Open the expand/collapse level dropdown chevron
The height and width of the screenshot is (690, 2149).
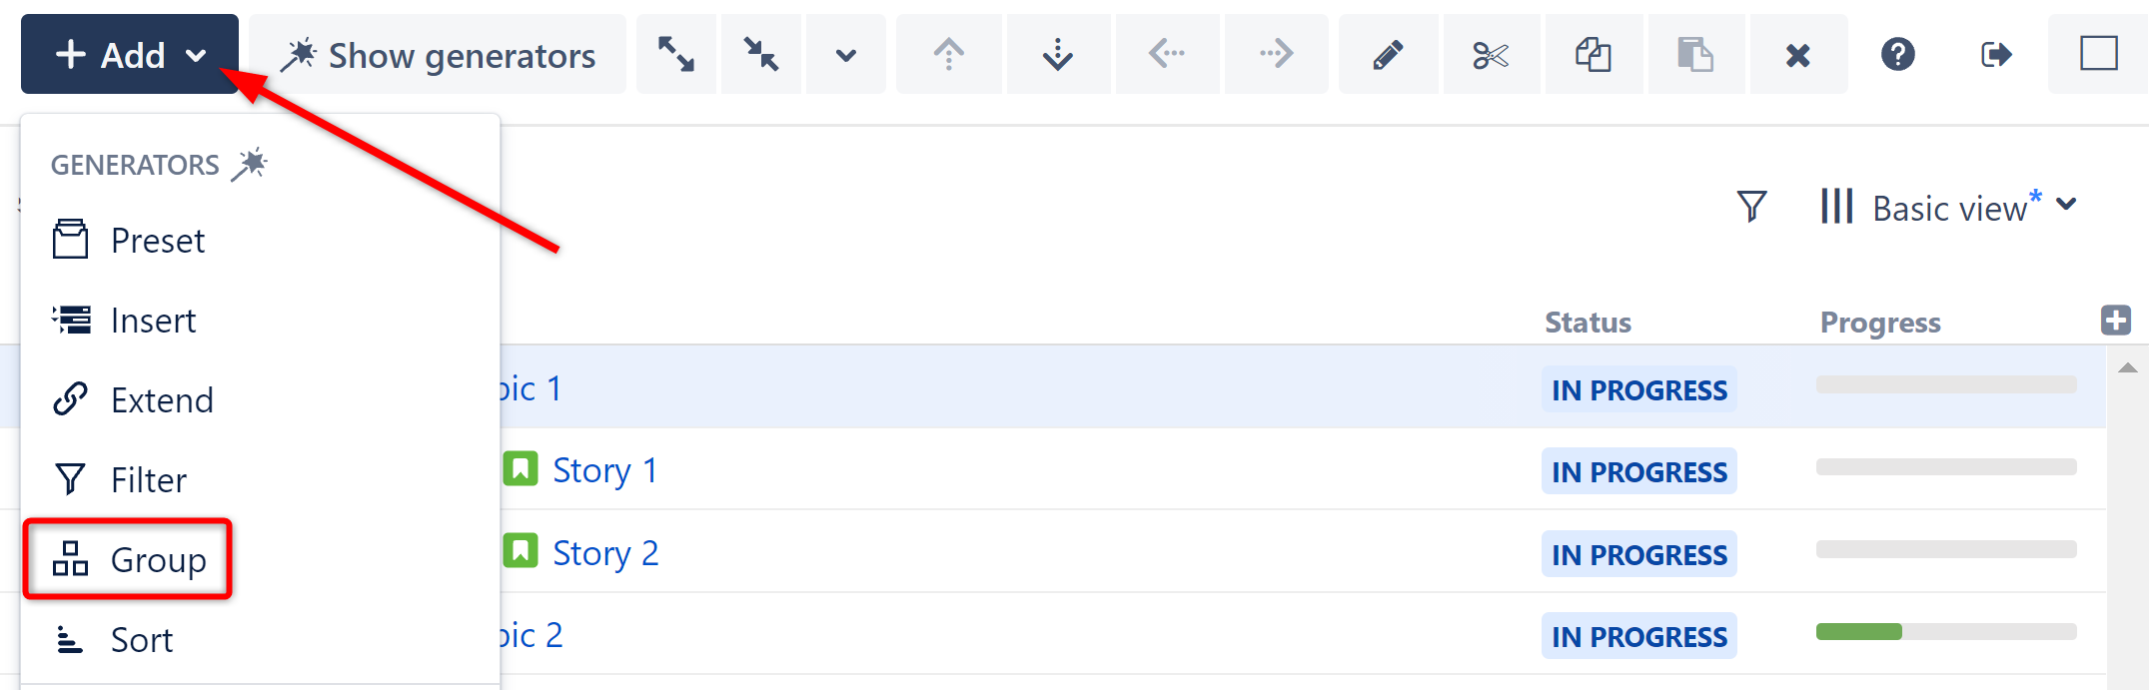click(x=845, y=54)
